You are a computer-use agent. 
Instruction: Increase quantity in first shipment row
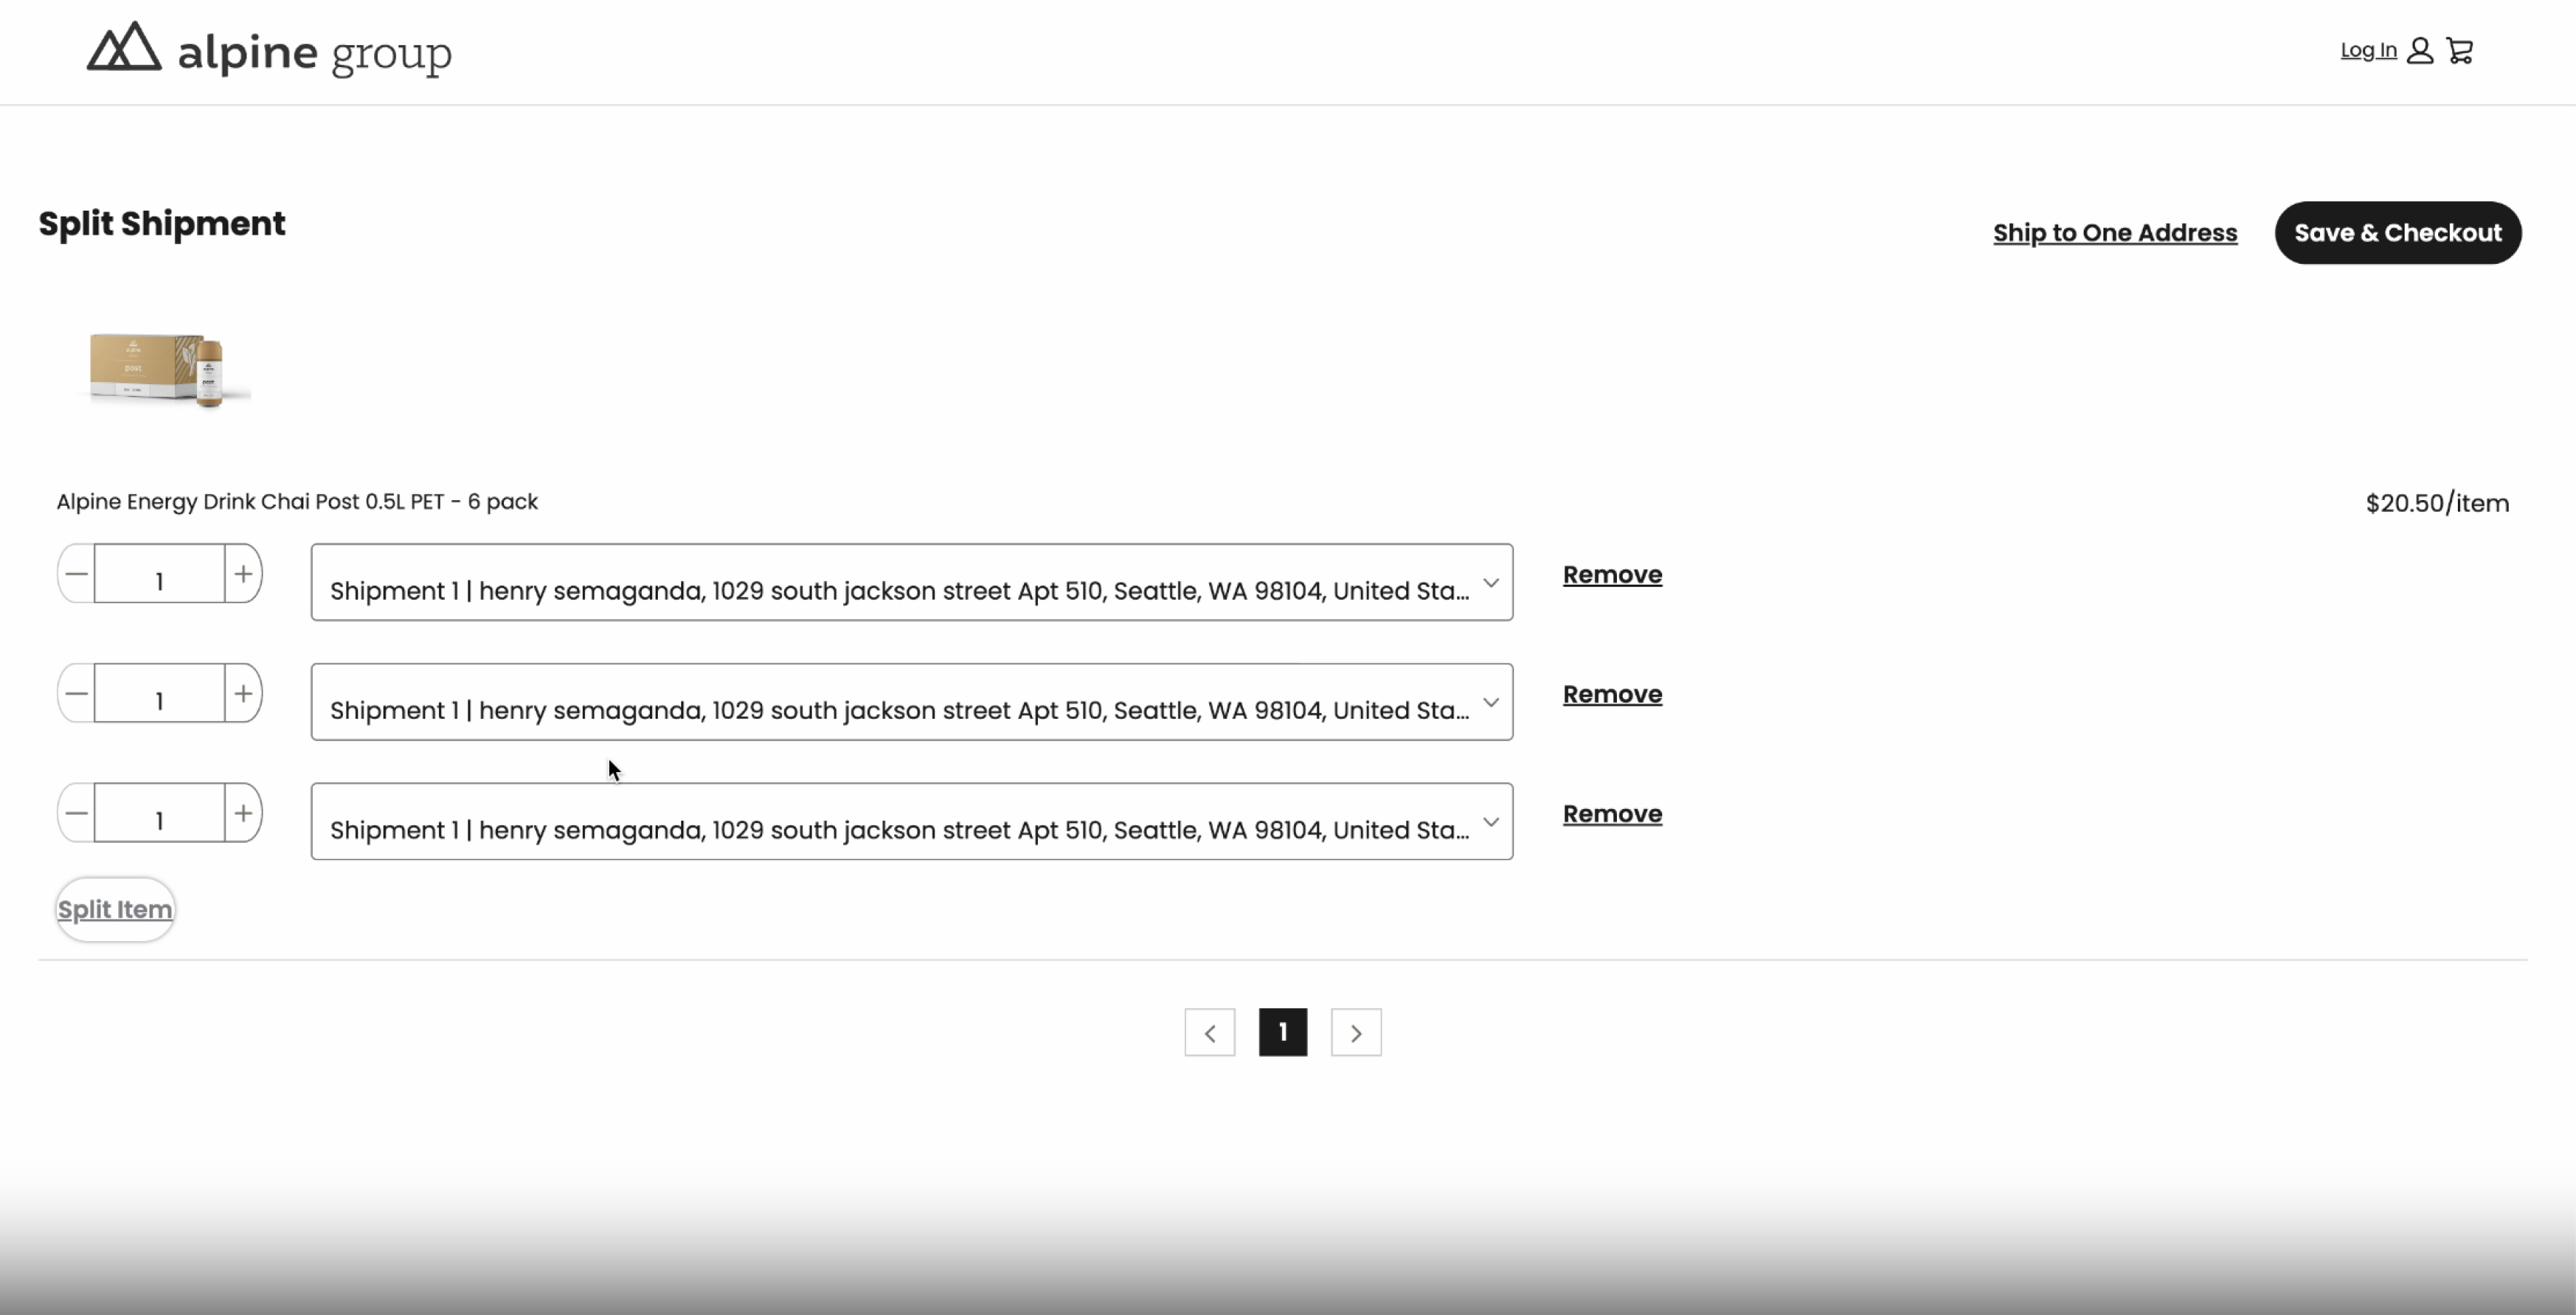[x=243, y=574]
